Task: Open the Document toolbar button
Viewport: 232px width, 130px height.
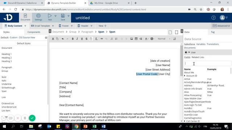Action: [x=25, y=17]
